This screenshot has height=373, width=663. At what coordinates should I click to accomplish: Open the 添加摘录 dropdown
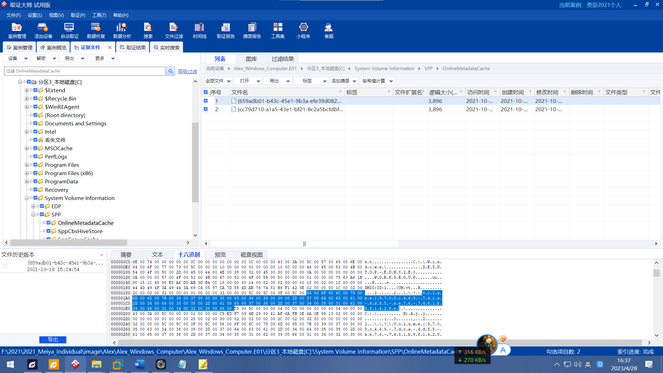(344, 81)
